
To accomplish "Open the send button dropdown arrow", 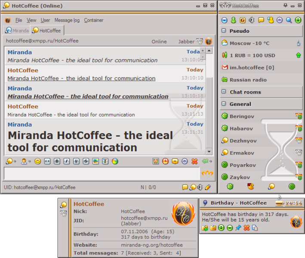I will coord(211,161).
